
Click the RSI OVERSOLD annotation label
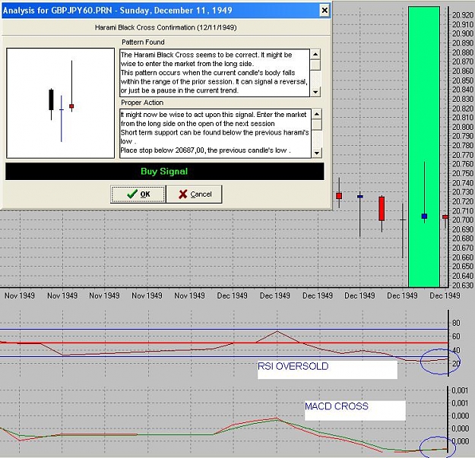point(293,366)
